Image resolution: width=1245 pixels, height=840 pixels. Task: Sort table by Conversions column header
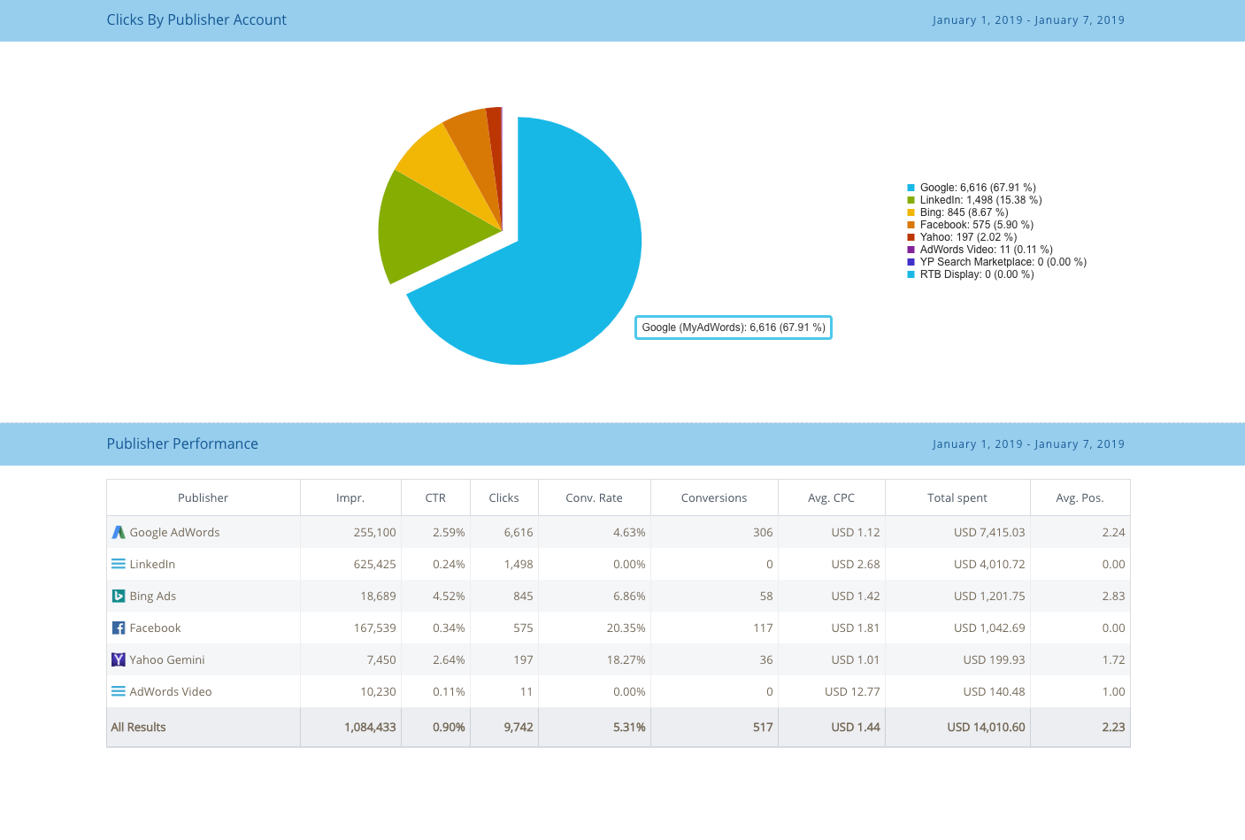point(714,497)
